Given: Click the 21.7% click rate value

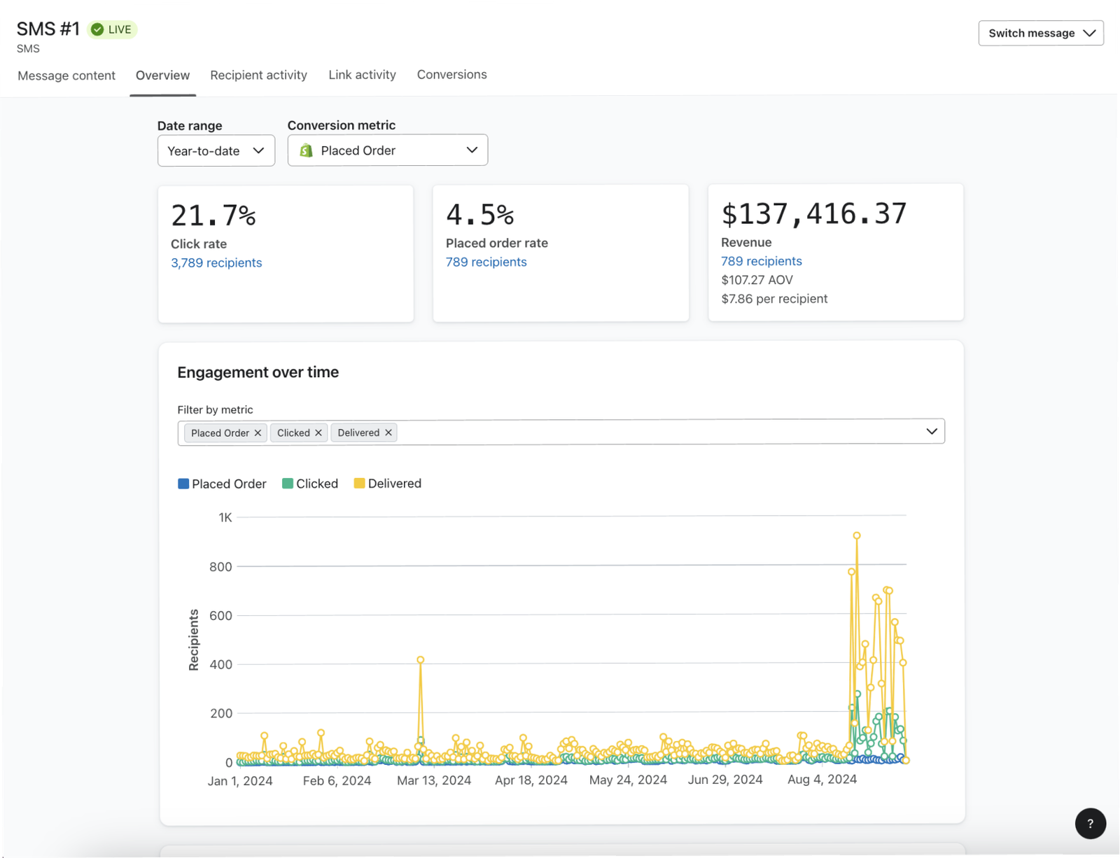Looking at the screenshot, I should coord(213,216).
